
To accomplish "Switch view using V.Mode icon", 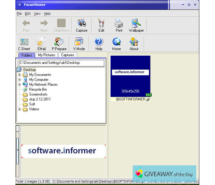I will (x=79, y=43).
